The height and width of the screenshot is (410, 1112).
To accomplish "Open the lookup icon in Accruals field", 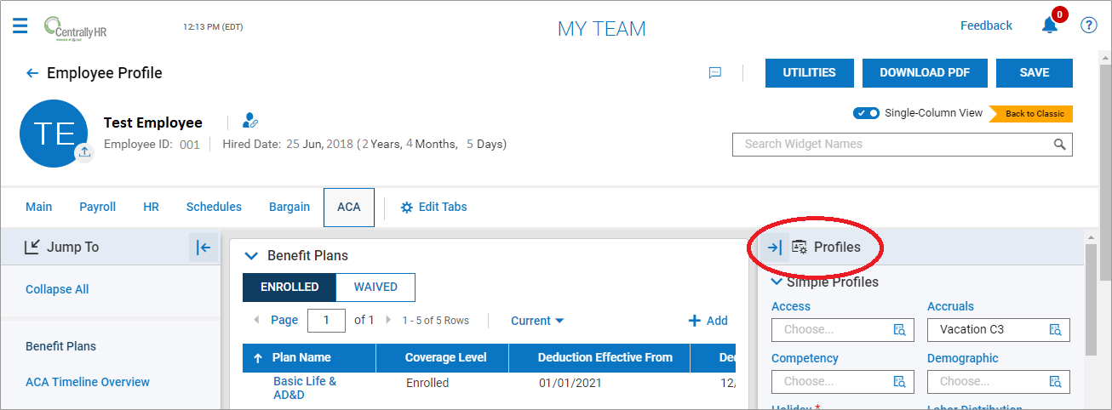I will [x=1055, y=330].
